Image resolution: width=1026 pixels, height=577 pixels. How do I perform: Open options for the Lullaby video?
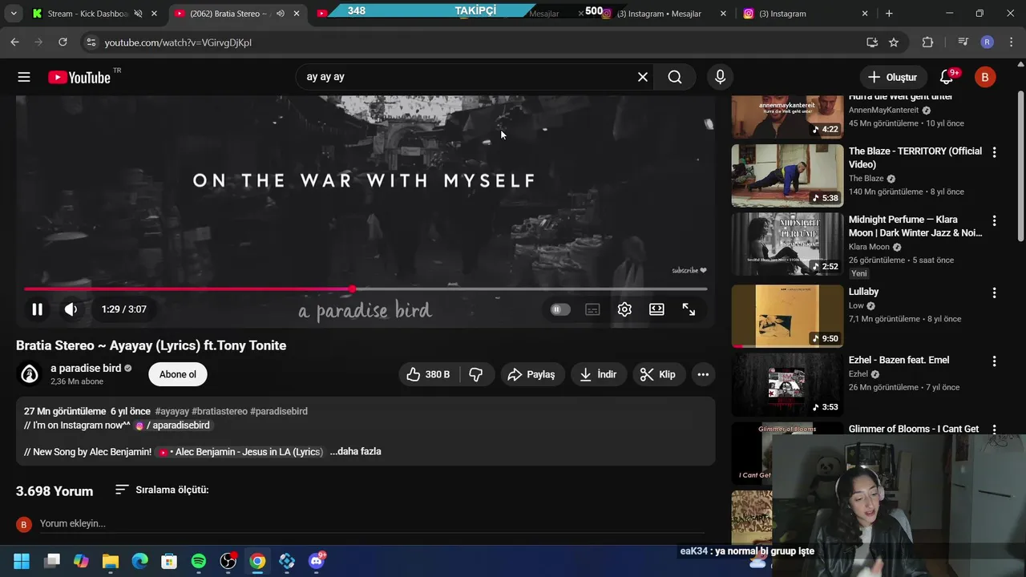(994, 293)
